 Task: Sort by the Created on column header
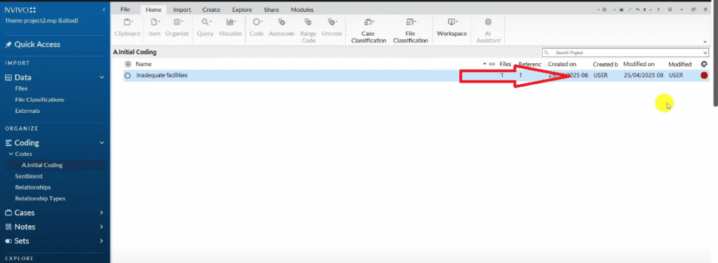point(562,64)
